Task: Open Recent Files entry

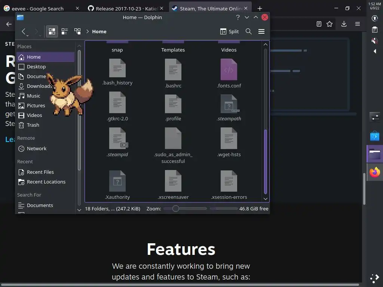Action: coord(45,172)
